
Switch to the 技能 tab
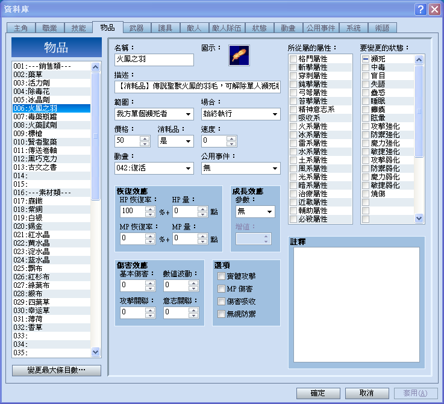coord(78,28)
